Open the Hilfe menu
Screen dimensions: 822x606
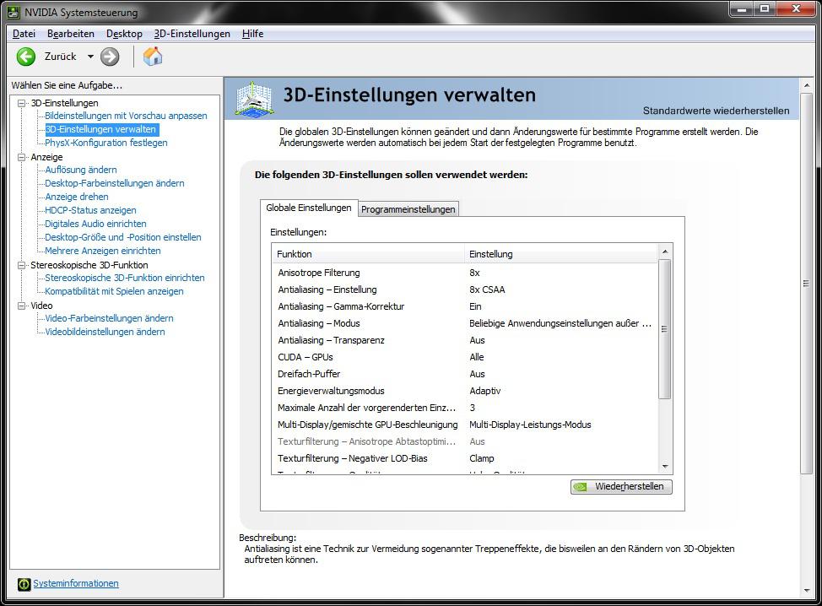(252, 34)
